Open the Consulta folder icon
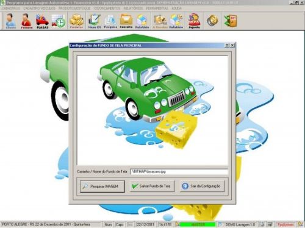This screenshot has width=305, height=228. point(126,21)
